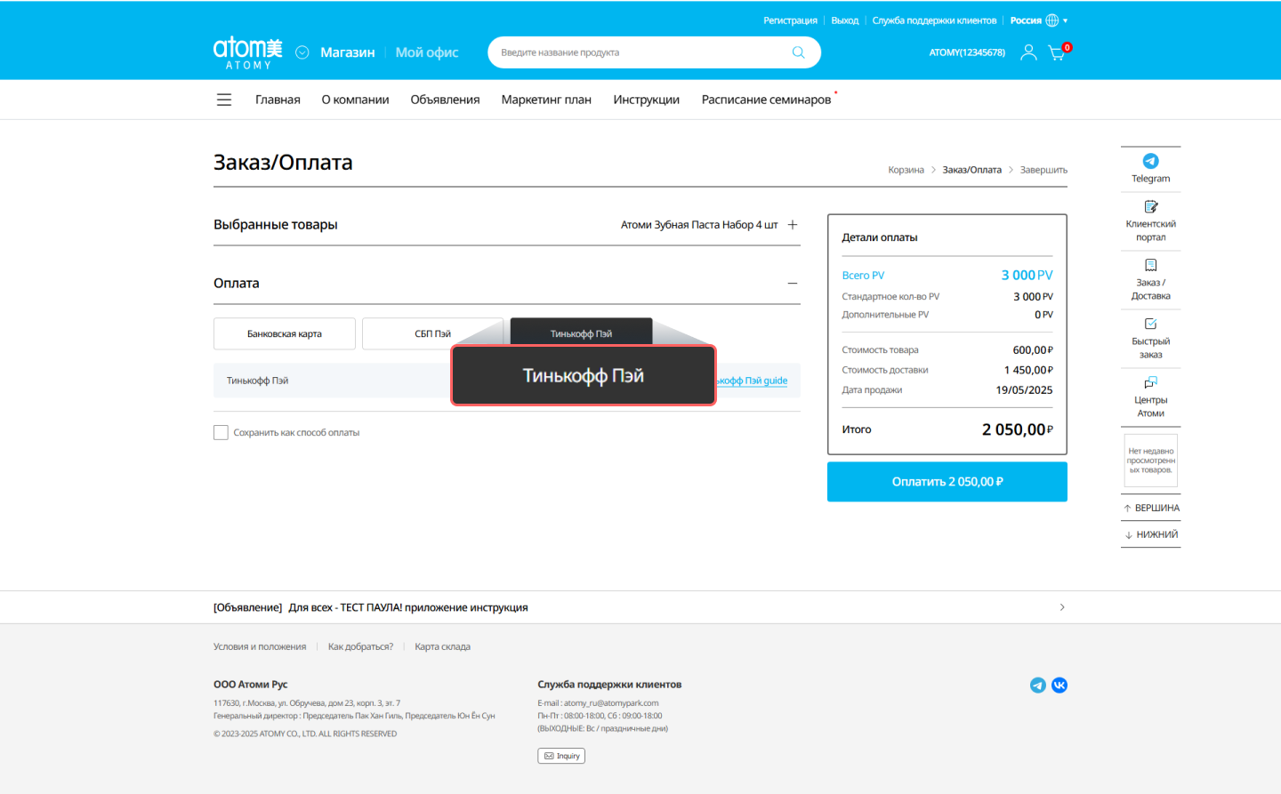Image resolution: width=1281 pixels, height=794 pixels.
Task: Open Маркетинг план menu item
Action: click(546, 100)
